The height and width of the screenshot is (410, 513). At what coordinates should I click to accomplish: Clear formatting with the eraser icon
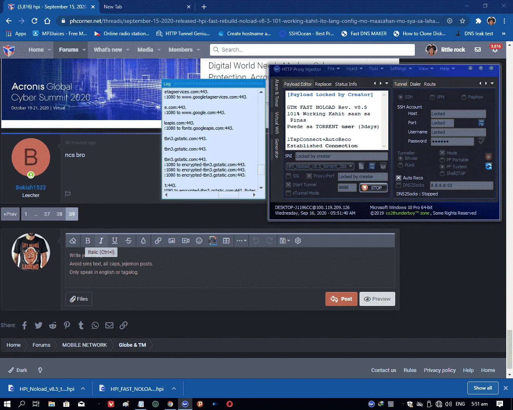point(73,241)
